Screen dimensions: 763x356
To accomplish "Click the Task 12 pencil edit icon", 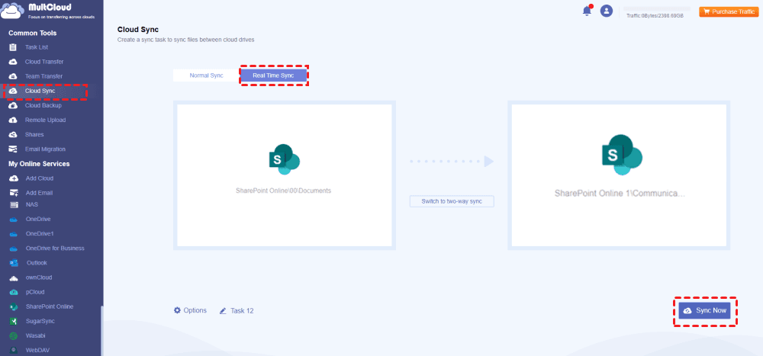I will pos(223,311).
